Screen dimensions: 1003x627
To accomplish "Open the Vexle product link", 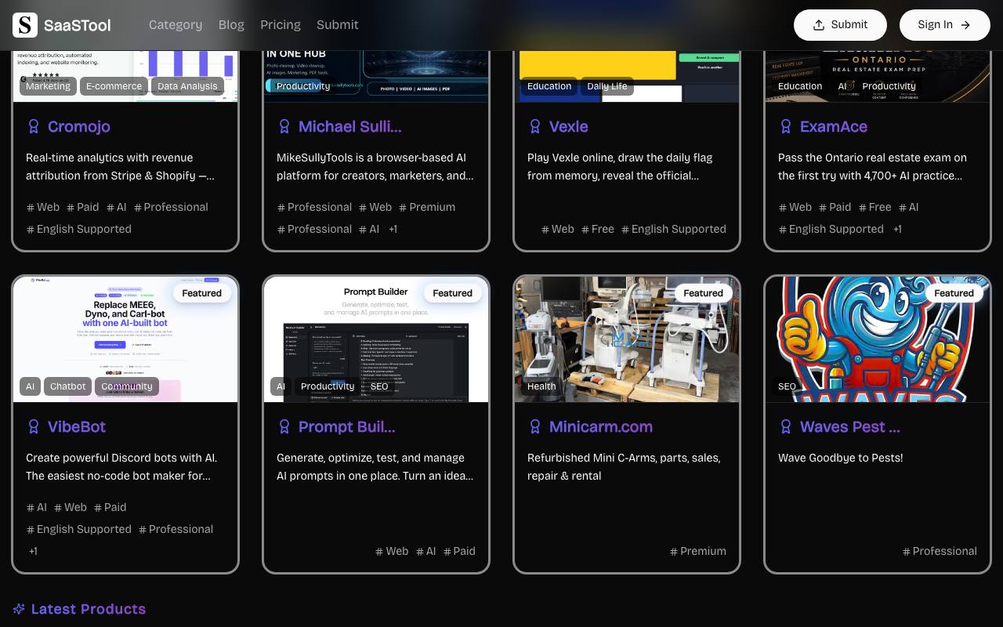I will pos(568,126).
